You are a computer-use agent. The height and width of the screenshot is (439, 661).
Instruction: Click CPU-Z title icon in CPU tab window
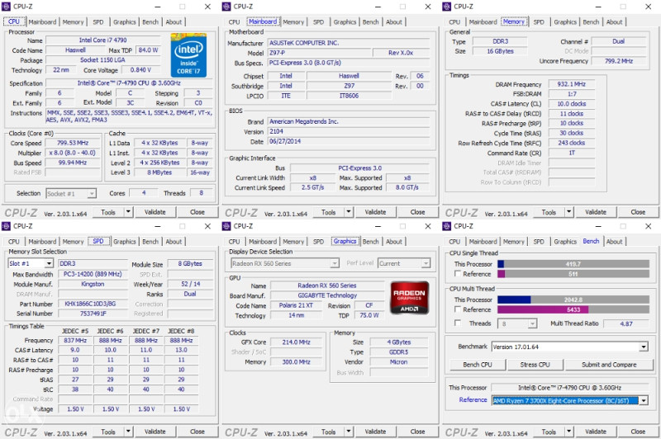point(6,7)
